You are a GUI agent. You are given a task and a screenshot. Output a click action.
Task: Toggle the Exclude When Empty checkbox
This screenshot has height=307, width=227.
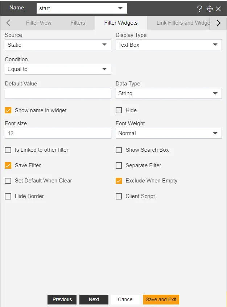tap(119, 181)
